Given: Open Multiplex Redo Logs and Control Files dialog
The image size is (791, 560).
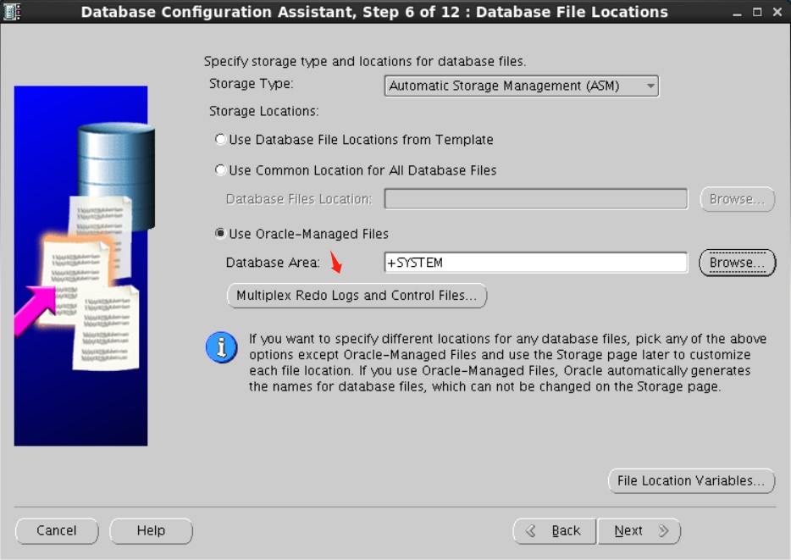Looking at the screenshot, I should (357, 296).
